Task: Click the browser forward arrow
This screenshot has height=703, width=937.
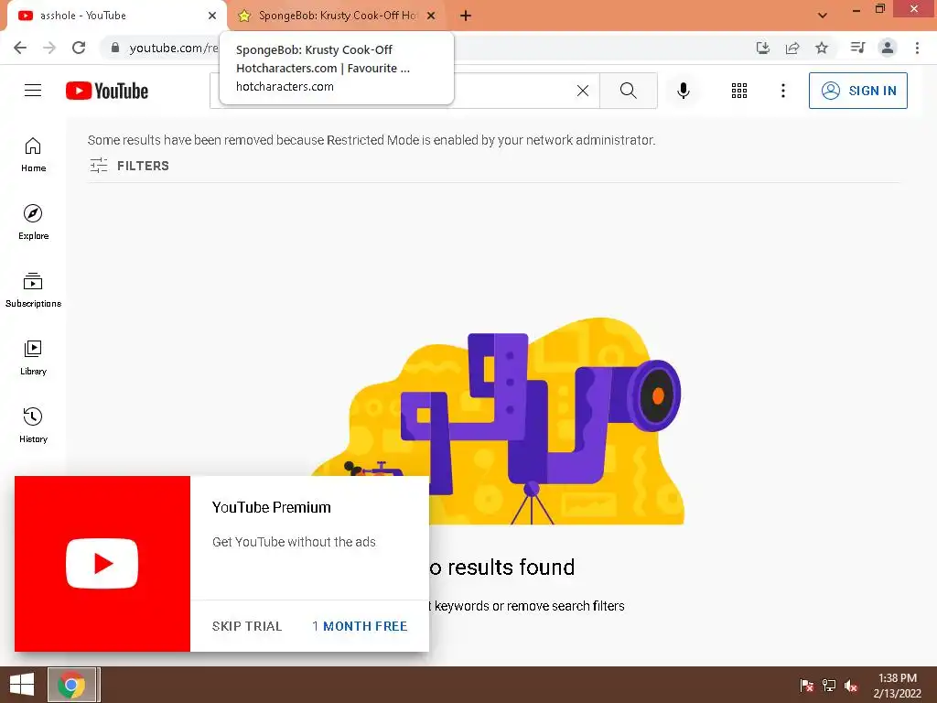Action: [49, 48]
